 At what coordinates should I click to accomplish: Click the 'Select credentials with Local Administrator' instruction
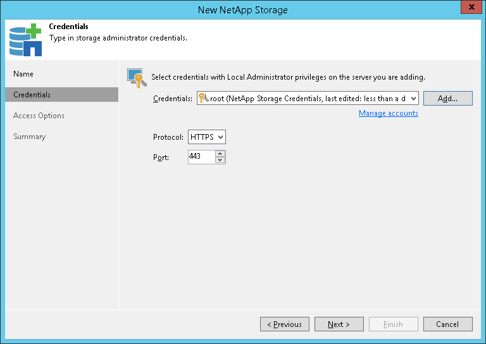[288, 77]
